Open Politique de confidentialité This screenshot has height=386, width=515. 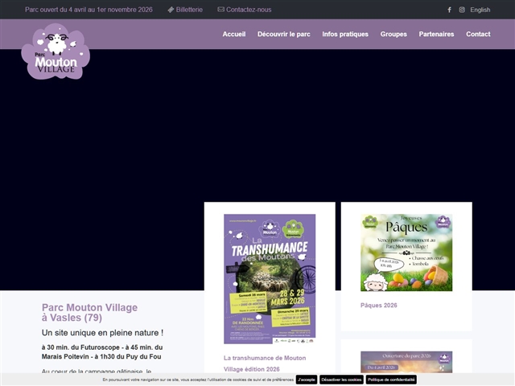(x=391, y=380)
